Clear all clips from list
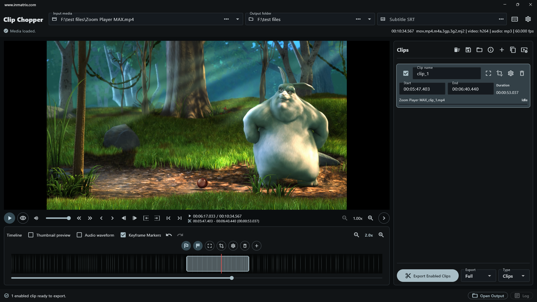Screen dimensions: 537x302 pyautogui.click(x=457, y=50)
